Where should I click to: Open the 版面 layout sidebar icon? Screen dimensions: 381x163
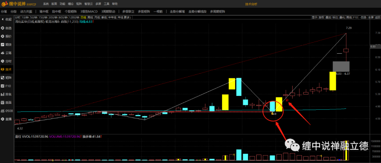6,103
